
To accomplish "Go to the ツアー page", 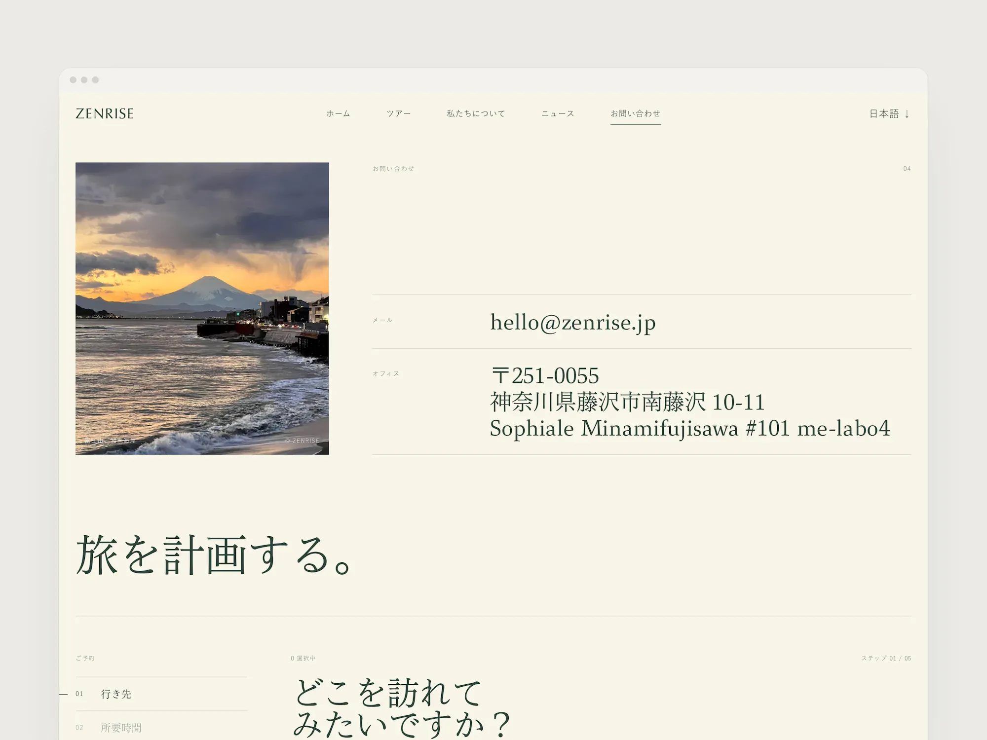I will (x=398, y=113).
